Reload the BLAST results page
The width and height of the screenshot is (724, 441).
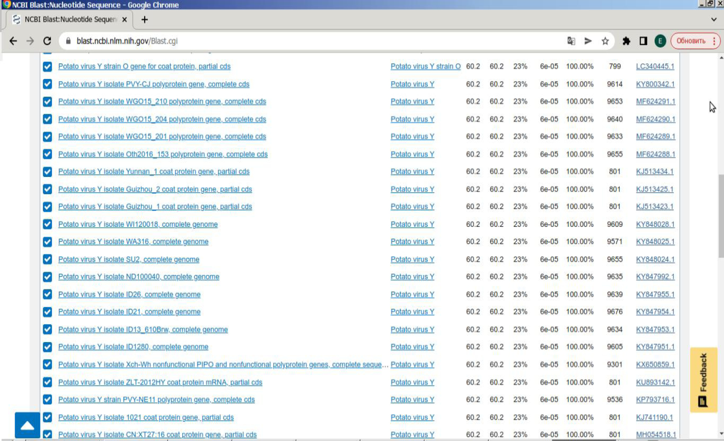tap(47, 41)
